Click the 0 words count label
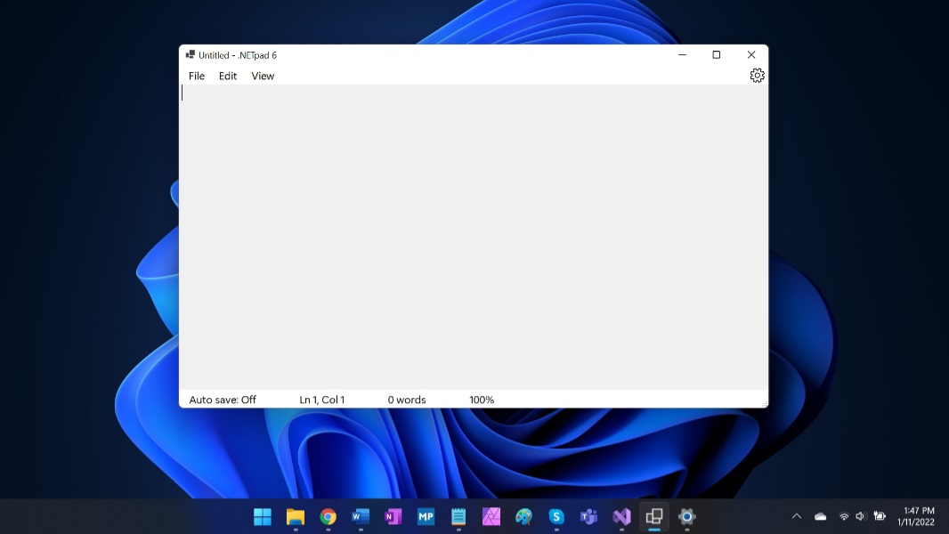949x534 pixels. [x=407, y=400]
